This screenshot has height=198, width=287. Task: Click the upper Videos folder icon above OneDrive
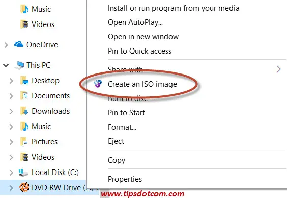pyautogui.click(x=24, y=24)
